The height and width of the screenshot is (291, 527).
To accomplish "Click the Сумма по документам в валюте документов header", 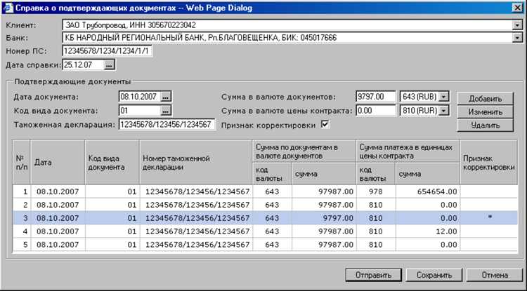I will click(304, 151).
